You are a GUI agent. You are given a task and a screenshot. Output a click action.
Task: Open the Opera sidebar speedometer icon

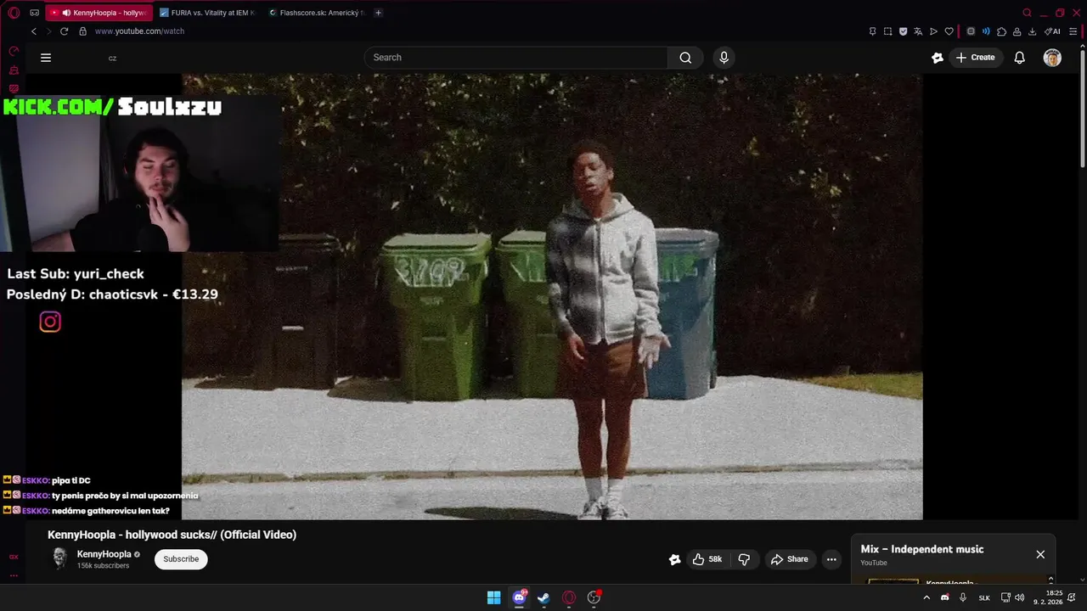point(14,51)
